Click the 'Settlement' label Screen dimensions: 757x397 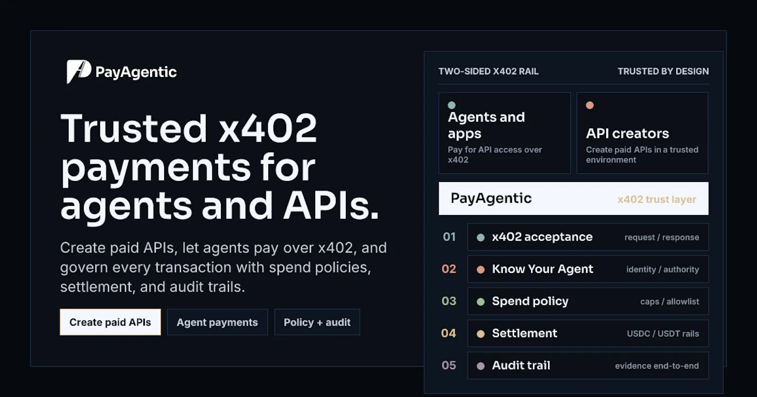(x=525, y=333)
